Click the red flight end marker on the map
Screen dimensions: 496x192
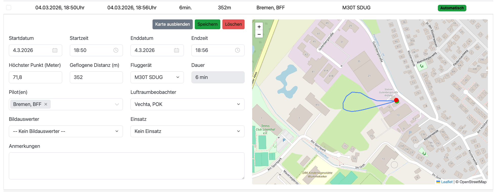click(396, 100)
